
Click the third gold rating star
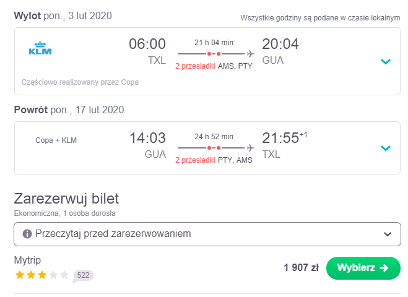[x=42, y=275]
